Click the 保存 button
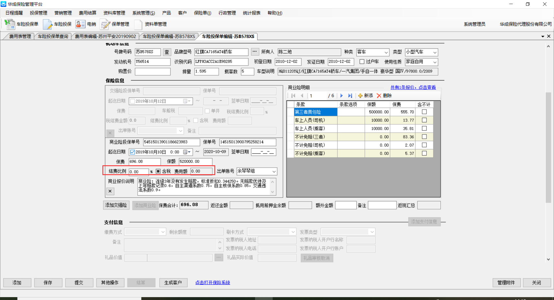The image size is (554, 300). [x=48, y=283]
